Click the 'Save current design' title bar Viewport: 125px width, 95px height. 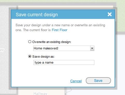pos(63,14)
